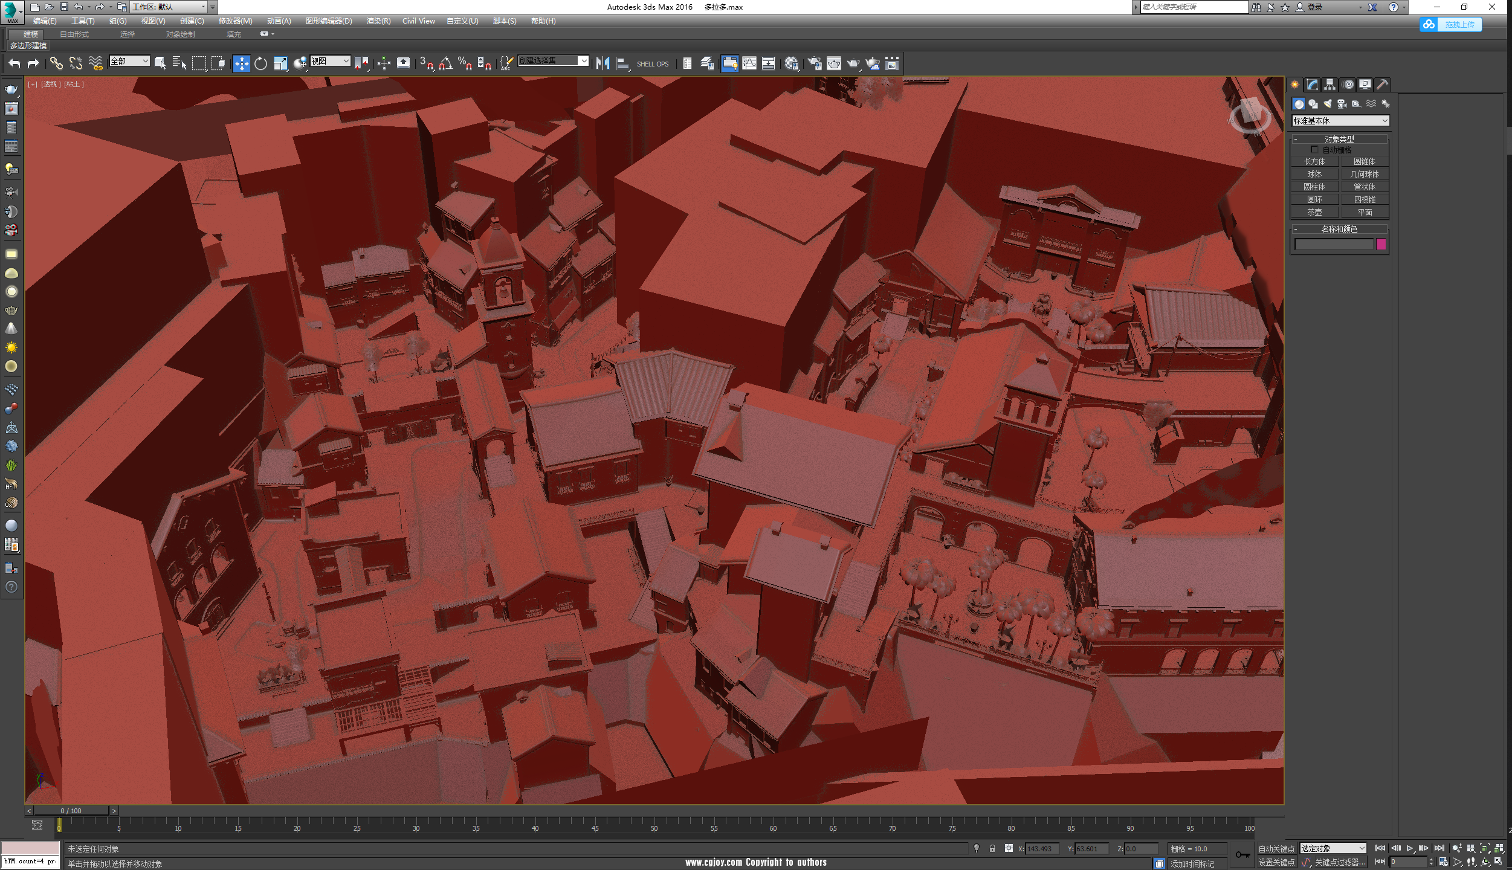Click the Lights category icon in Create panel
The height and width of the screenshot is (870, 1512).
(1328, 104)
